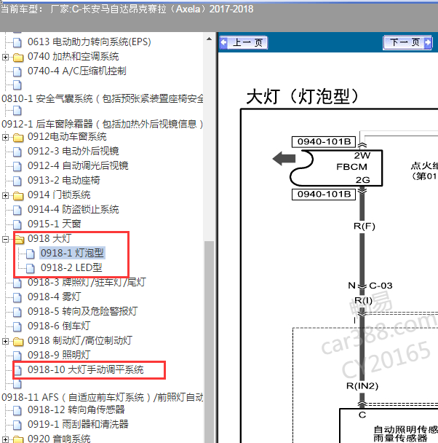Expand the 0914 门锁系统 node
This screenshot has height=443, width=438.
(5, 195)
